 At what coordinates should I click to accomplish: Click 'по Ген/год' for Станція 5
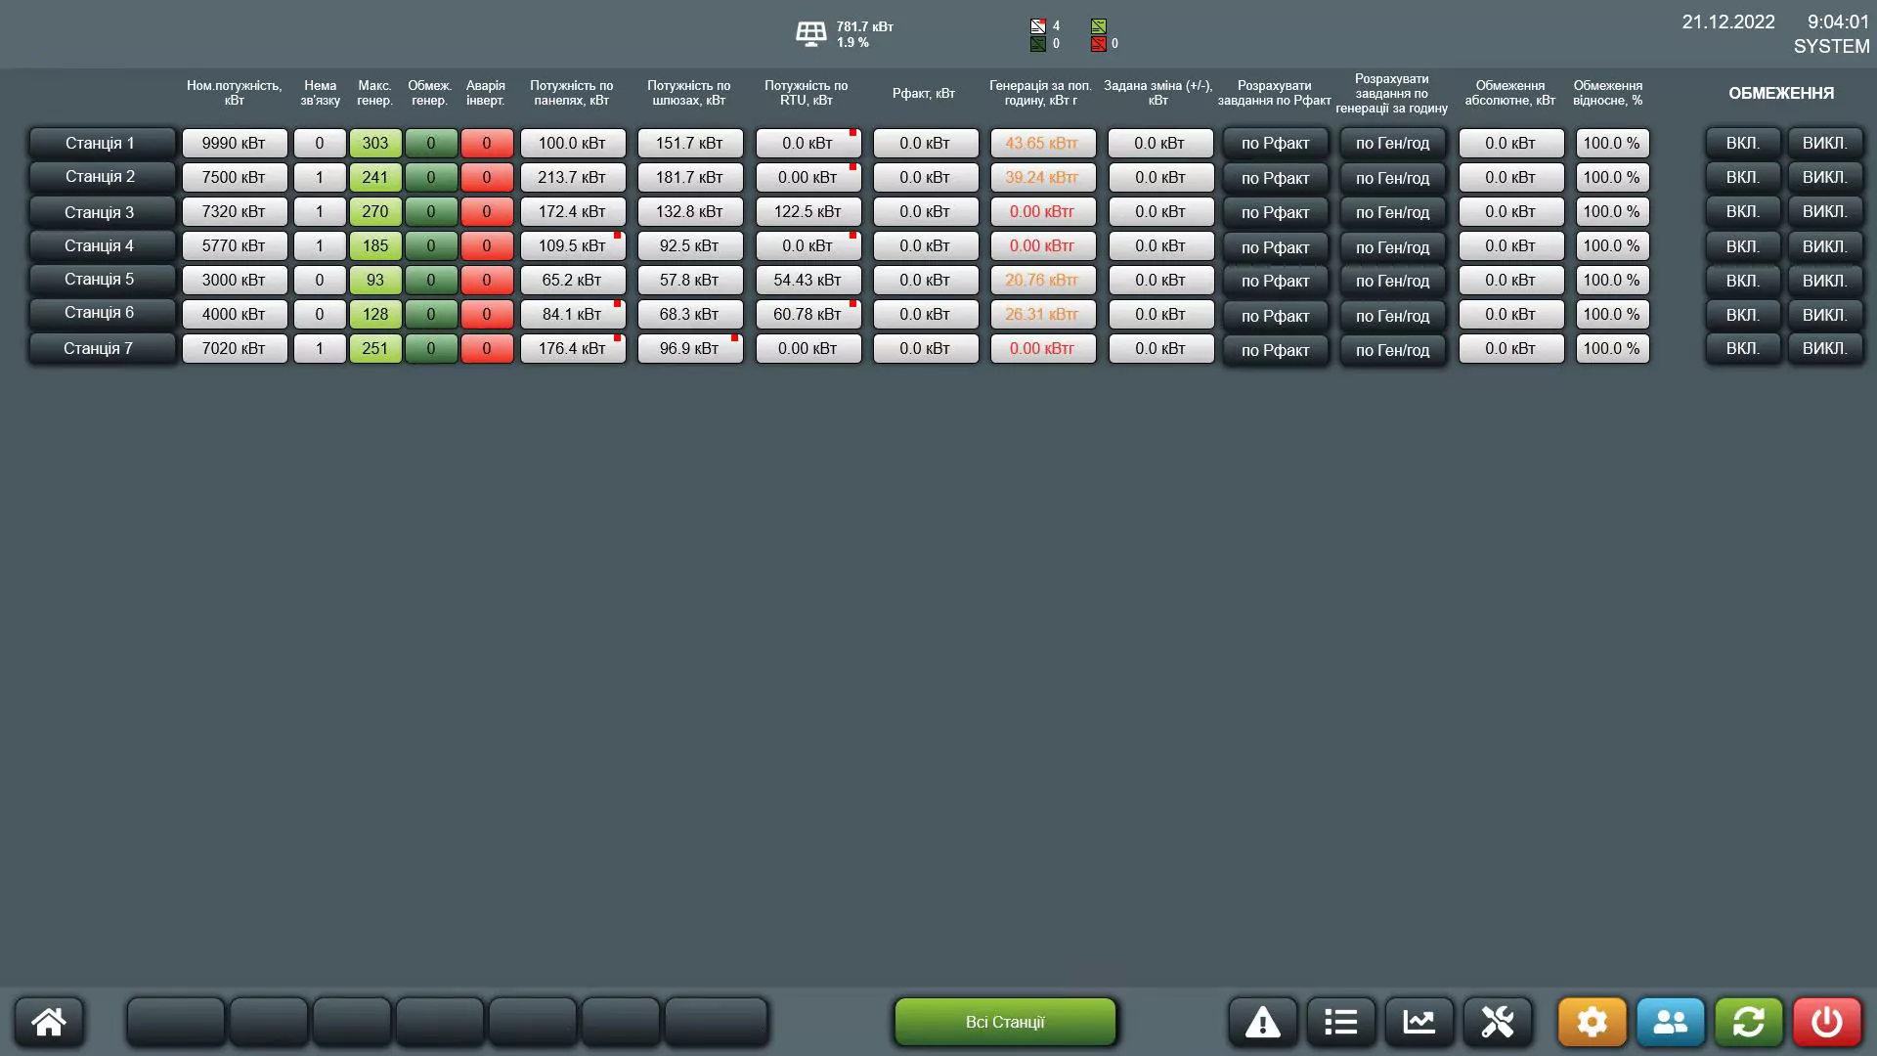click(x=1393, y=281)
